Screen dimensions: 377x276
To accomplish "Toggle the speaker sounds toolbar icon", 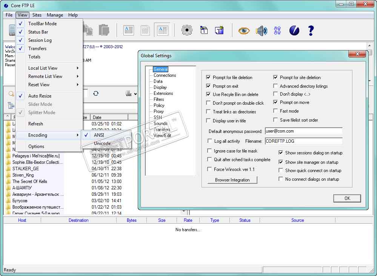I will coord(262,31).
